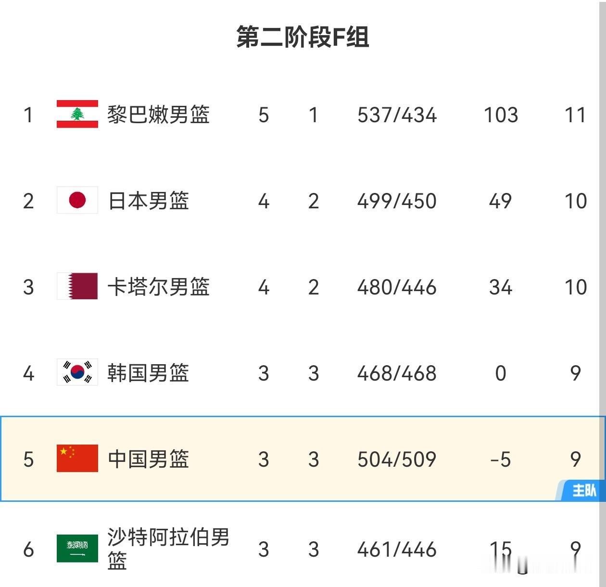Viewport: 606px width, 587px height.
Task: Tap China's 504/509 points score
Action: [x=397, y=459]
